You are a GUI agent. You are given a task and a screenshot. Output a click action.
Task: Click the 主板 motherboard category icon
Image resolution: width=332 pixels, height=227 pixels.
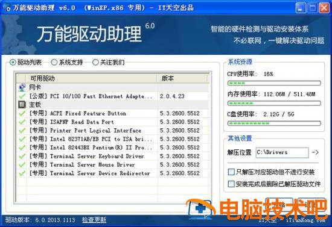pyautogui.click(x=22, y=105)
